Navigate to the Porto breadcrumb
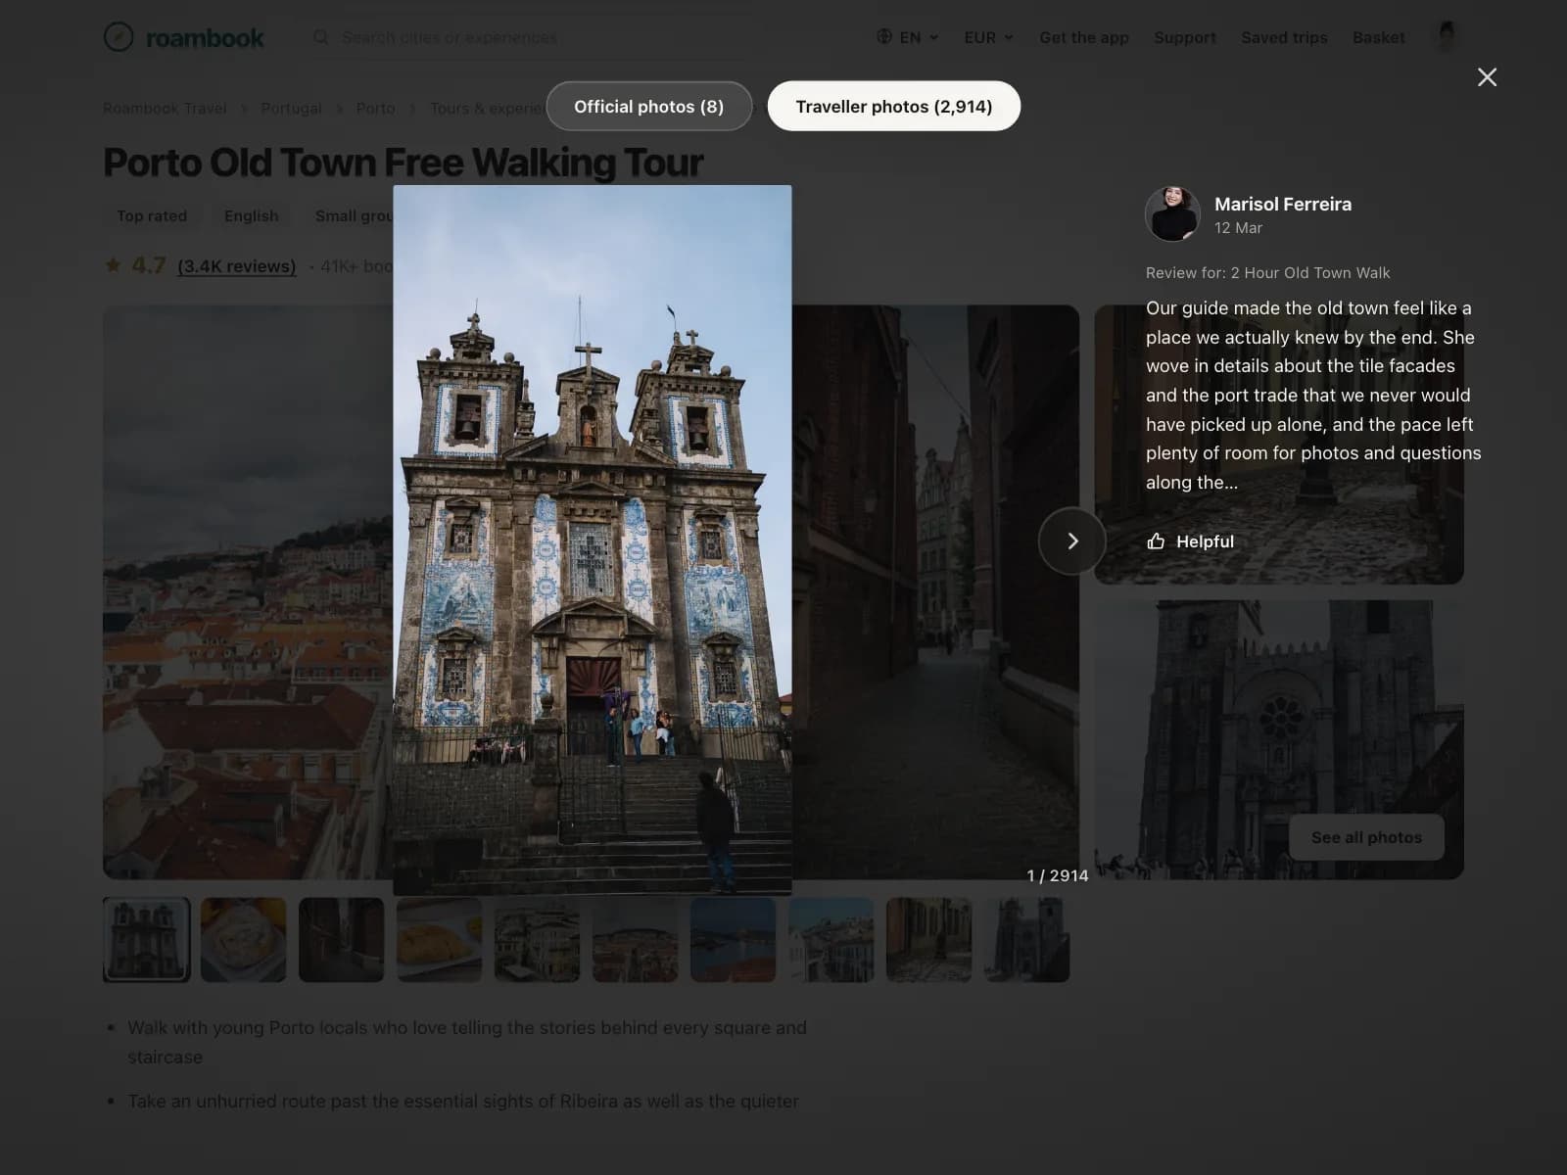 coord(375,108)
